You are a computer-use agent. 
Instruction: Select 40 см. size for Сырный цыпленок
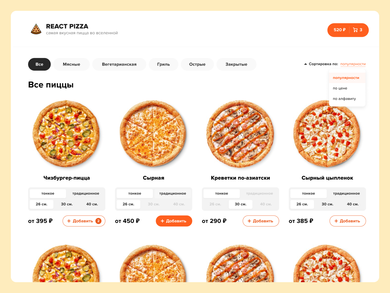point(353,204)
